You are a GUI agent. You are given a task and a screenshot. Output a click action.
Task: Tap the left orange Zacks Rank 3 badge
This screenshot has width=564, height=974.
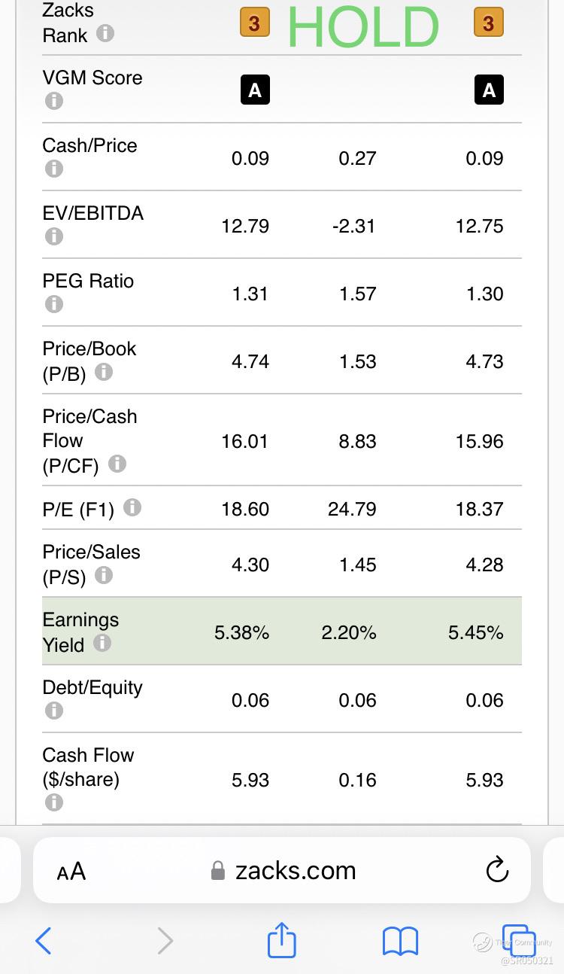(x=254, y=23)
